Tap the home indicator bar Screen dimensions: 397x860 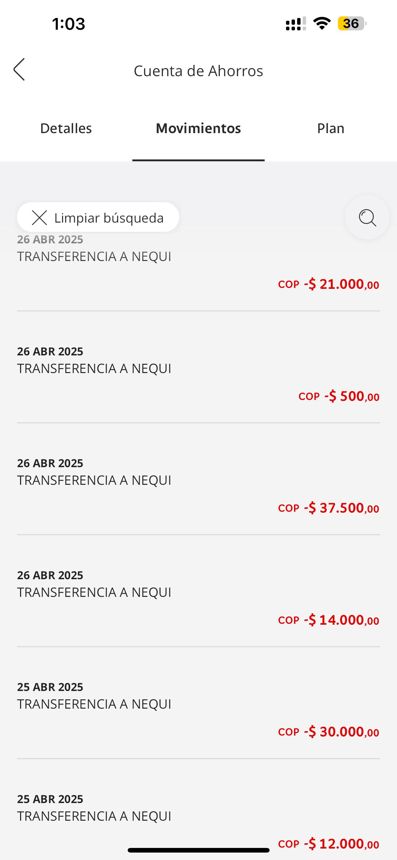[x=198, y=850]
